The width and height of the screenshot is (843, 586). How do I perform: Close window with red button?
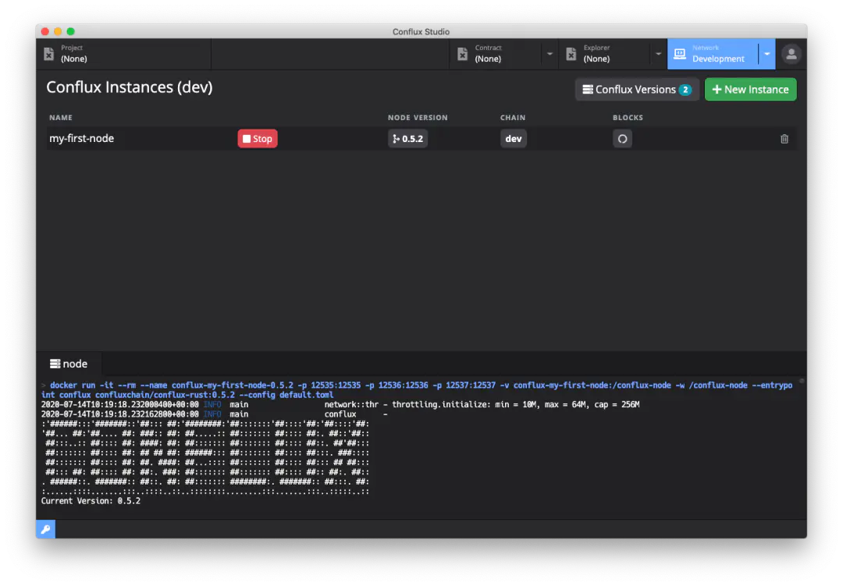click(45, 32)
